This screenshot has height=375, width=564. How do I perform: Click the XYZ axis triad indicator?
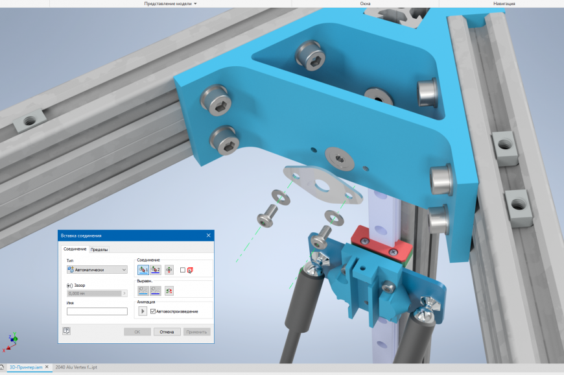tap(11, 342)
